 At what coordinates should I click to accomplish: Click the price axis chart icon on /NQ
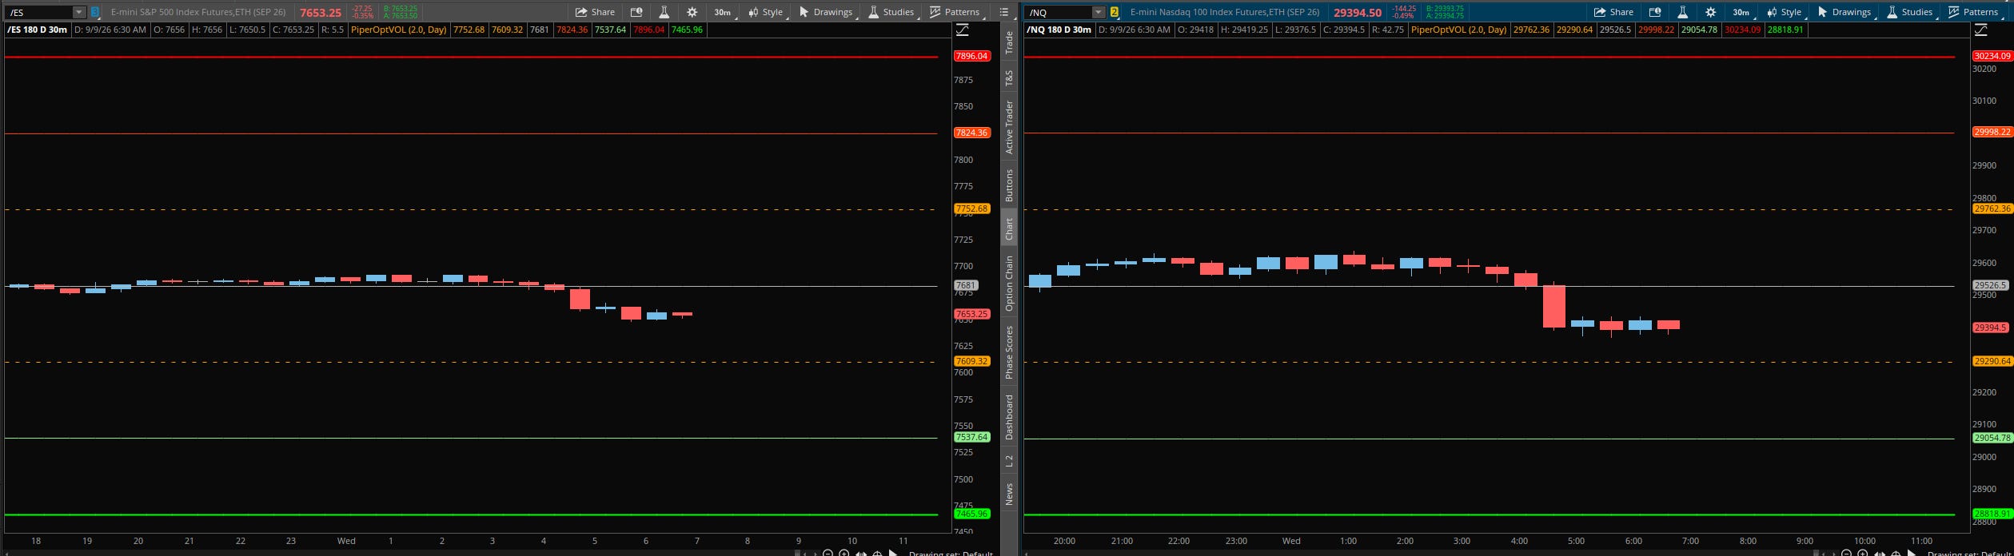pos(1980,30)
